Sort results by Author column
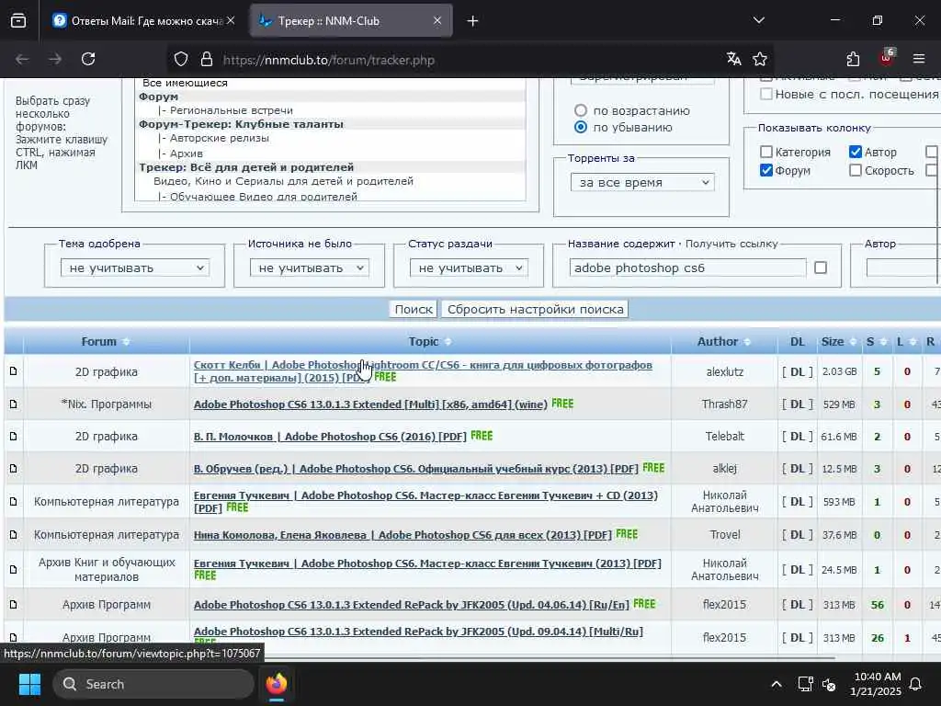 click(x=724, y=342)
